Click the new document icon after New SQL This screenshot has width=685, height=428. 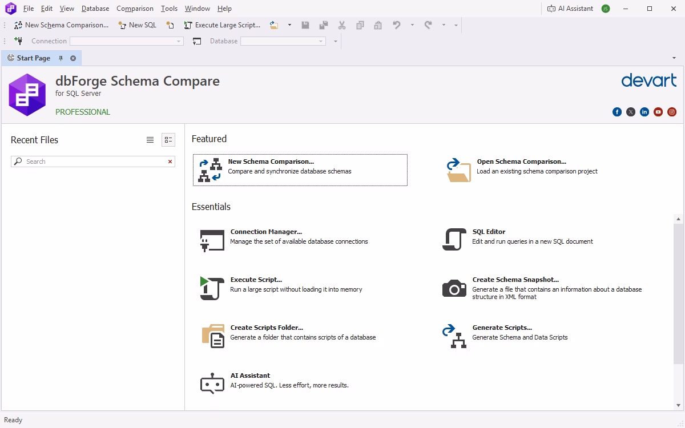pos(170,25)
